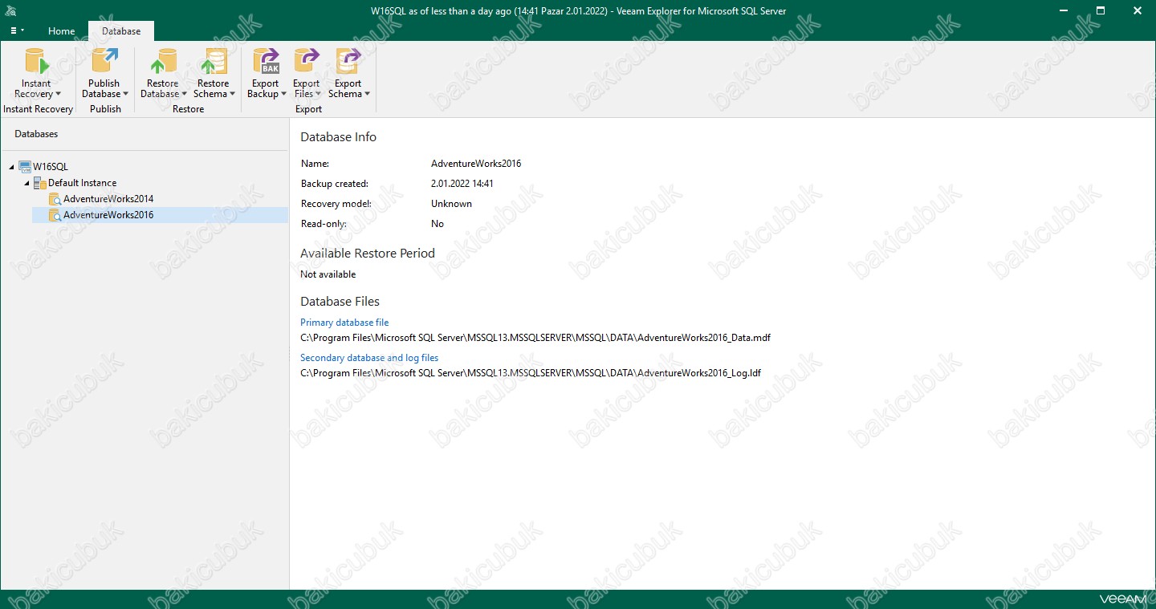The image size is (1156, 609).
Task: Collapse the W16SQL server tree node
Action: 12,167
